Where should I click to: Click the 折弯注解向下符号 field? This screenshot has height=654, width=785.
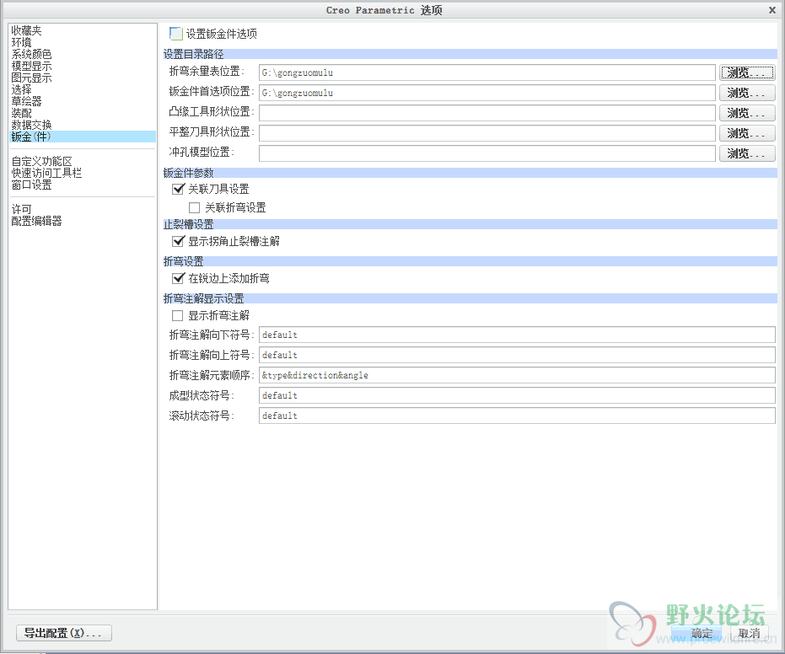tap(517, 335)
